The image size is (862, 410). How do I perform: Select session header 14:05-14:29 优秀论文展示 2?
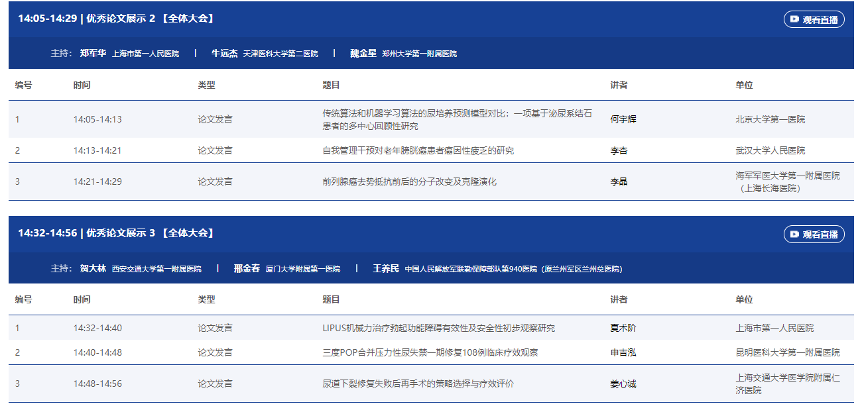[117, 19]
